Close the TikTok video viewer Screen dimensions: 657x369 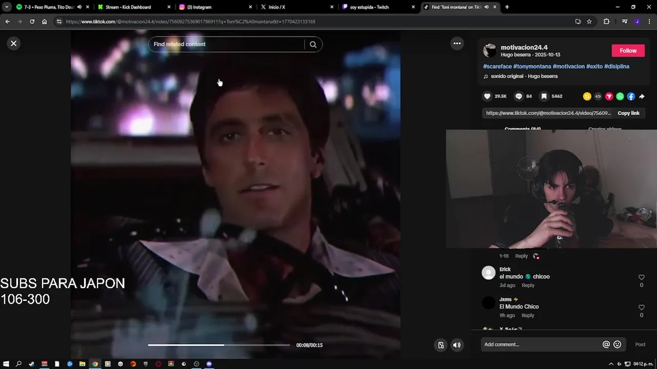tap(14, 44)
